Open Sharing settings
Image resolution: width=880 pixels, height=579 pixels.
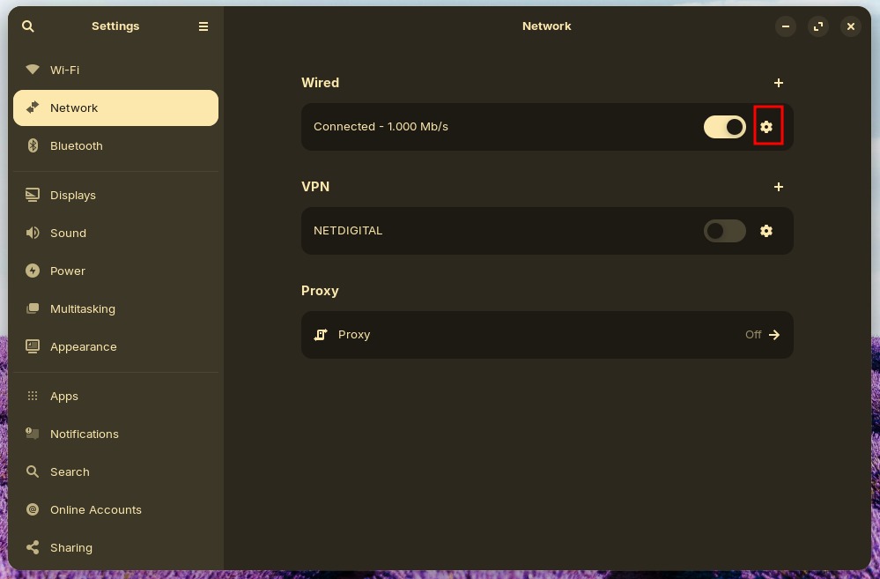point(70,547)
